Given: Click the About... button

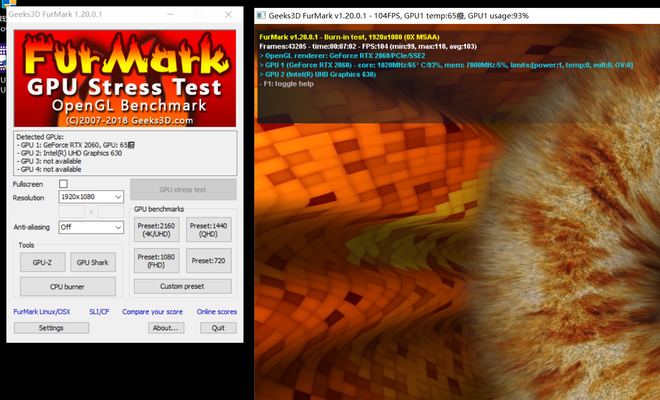Looking at the screenshot, I should tap(166, 328).
